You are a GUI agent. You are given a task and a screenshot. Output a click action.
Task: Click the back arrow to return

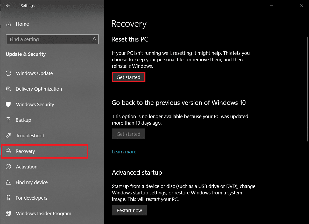[x=8, y=5]
